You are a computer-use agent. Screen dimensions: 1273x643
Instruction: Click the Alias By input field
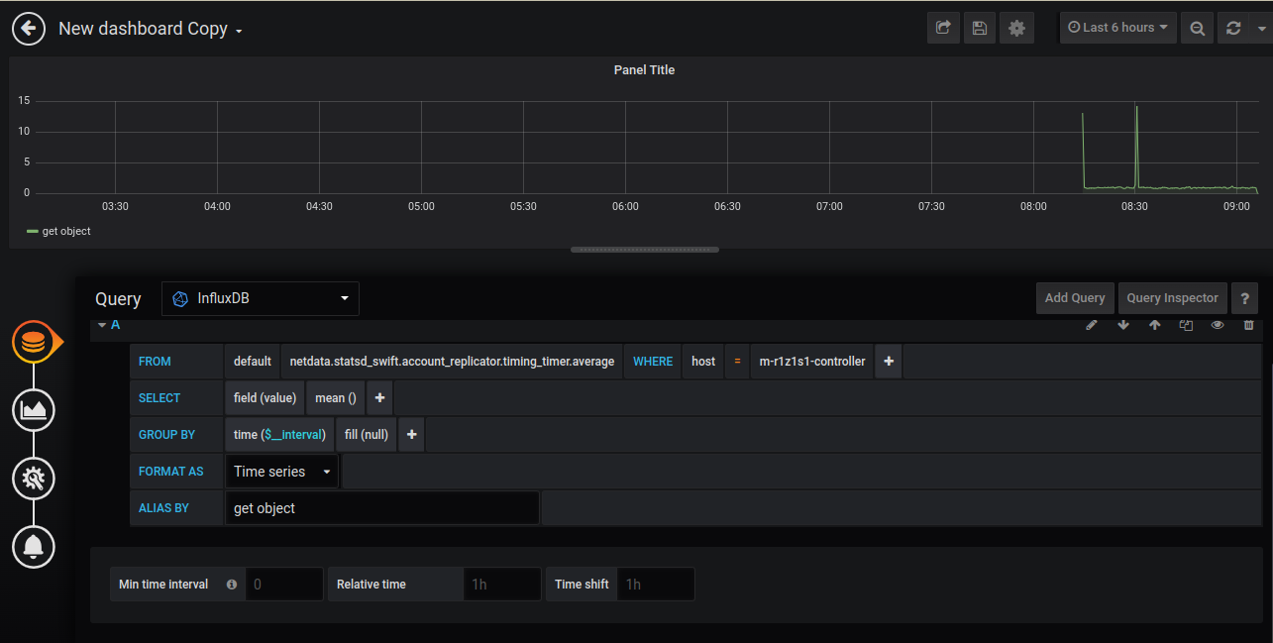click(x=382, y=508)
